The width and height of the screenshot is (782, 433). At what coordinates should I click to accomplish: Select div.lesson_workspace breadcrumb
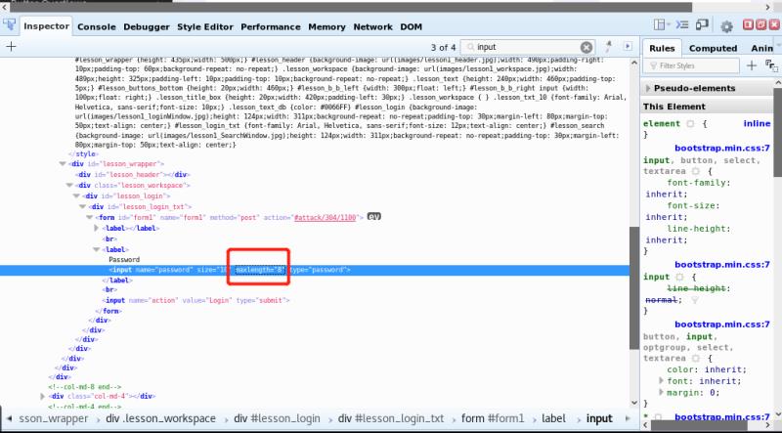point(160,418)
